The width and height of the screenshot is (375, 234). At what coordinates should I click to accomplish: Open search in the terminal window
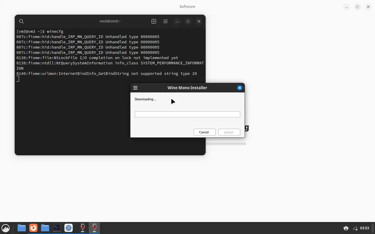tap(21, 21)
